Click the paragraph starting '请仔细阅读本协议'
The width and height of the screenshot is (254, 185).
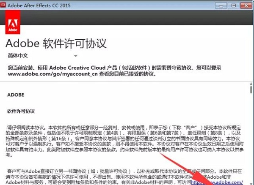(124, 141)
